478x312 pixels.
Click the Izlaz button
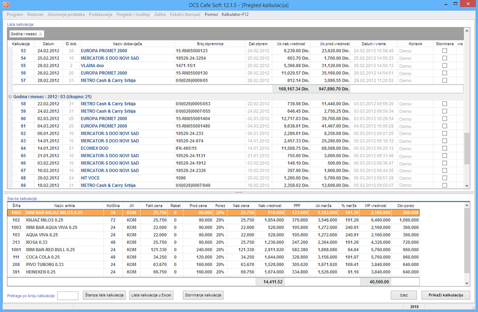[x=404, y=295]
